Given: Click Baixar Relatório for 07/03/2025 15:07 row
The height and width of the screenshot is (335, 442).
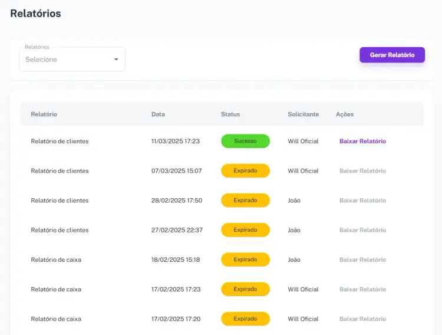Looking at the screenshot, I should coord(362,171).
